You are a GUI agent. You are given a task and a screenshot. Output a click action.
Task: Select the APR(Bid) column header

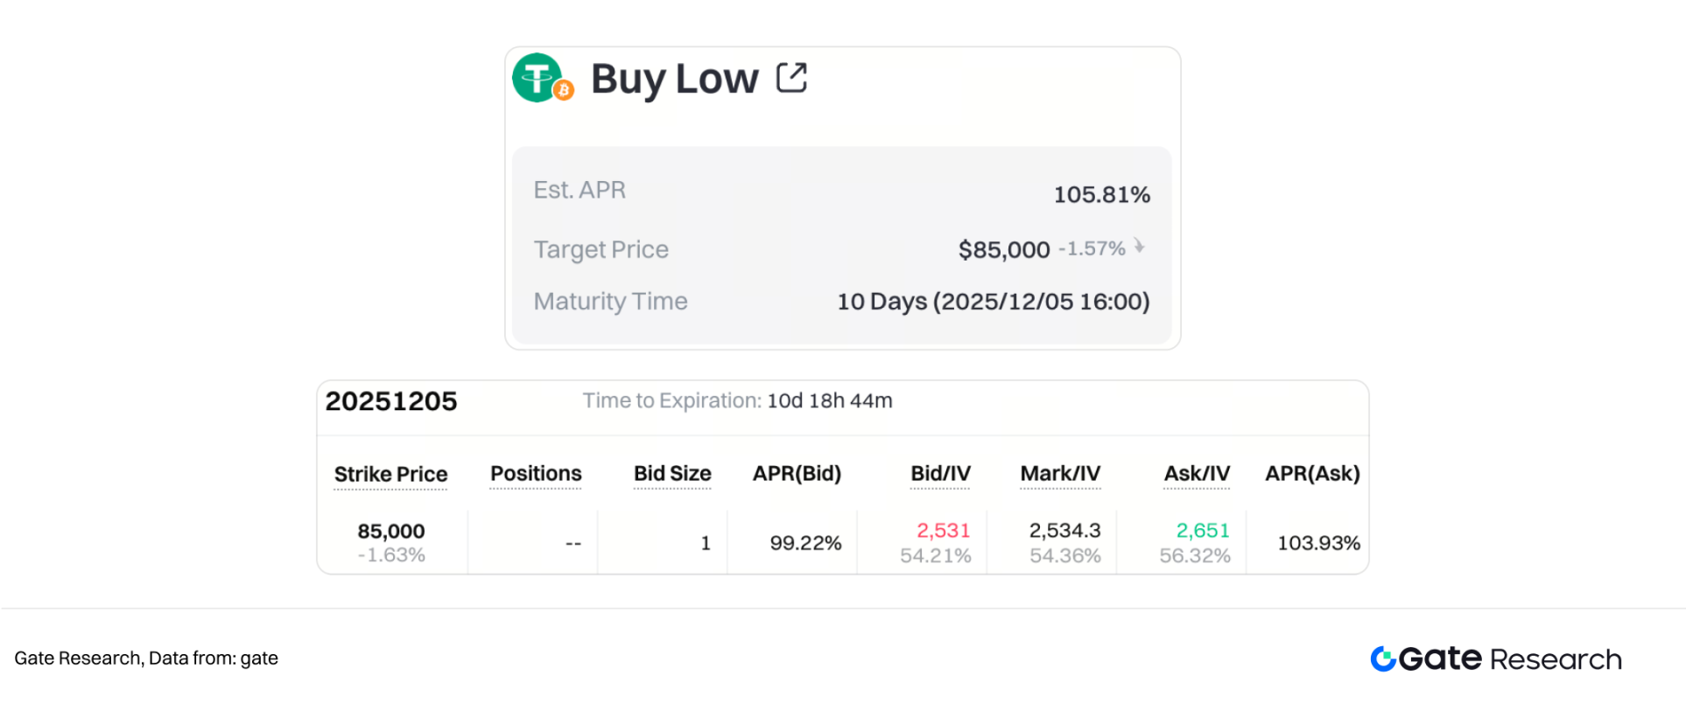(797, 473)
